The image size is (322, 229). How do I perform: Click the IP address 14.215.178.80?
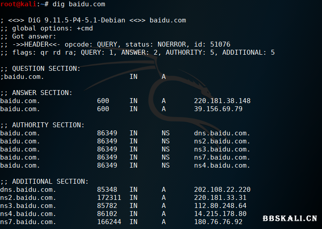tap(220, 214)
